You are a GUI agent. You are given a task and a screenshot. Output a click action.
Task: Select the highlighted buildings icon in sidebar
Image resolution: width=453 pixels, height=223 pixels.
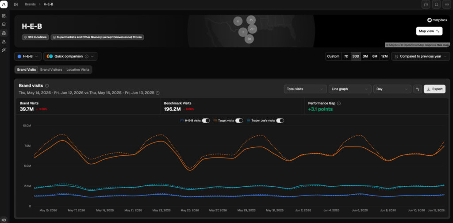tap(4, 33)
